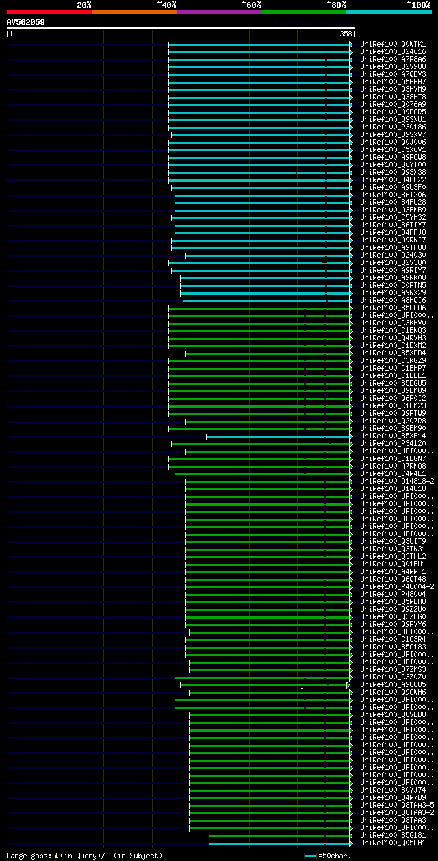Image resolution: width=438 pixels, height=861 pixels.
Task: Select UniRef100_B5DGU6 label
Action: 393,308
